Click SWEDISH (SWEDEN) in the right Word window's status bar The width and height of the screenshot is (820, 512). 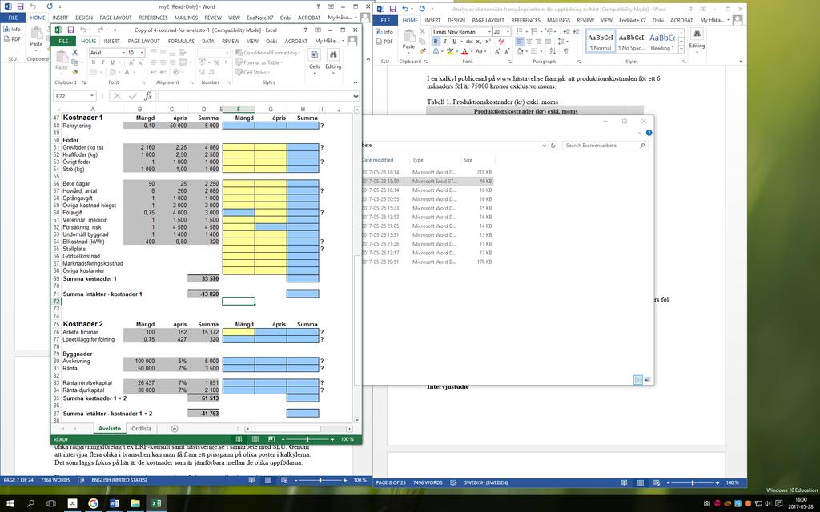(486, 482)
